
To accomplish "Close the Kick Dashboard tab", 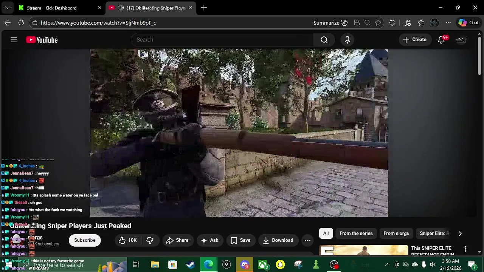I will [100, 8].
